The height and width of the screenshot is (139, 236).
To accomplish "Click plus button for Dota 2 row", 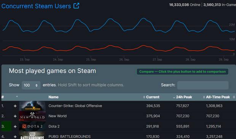I will [x=15, y=126].
